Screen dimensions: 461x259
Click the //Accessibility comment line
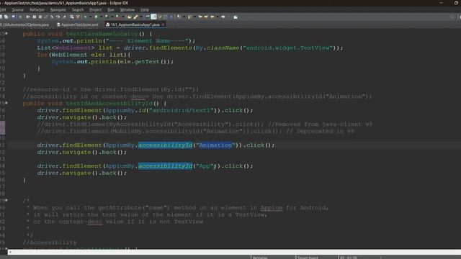(x=50, y=242)
